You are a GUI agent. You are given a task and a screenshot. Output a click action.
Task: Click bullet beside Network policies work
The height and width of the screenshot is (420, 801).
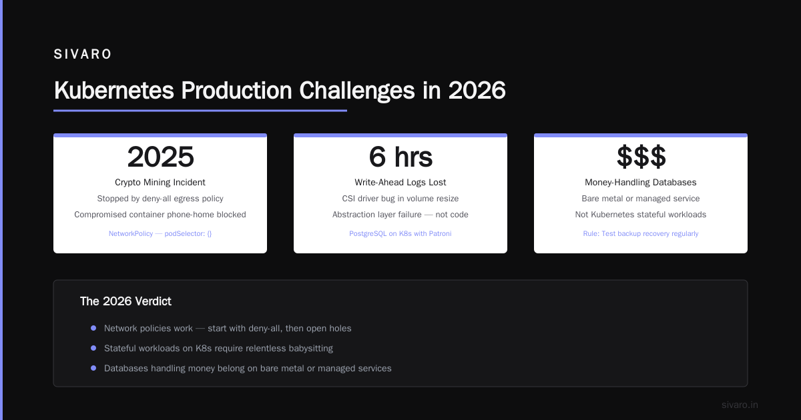coord(93,328)
